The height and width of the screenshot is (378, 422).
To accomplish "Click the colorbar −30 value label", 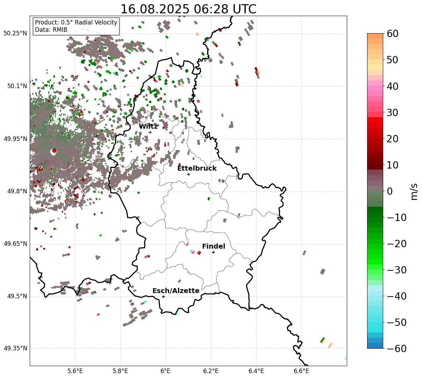I will (396, 270).
